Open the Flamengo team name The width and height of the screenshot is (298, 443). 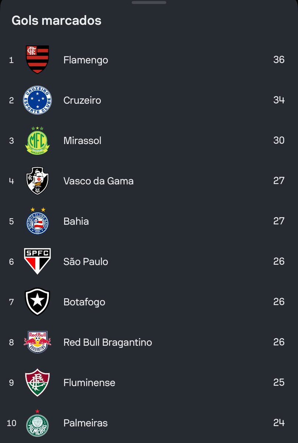tap(86, 60)
